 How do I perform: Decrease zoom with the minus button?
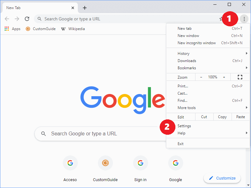(x=201, y=77)
